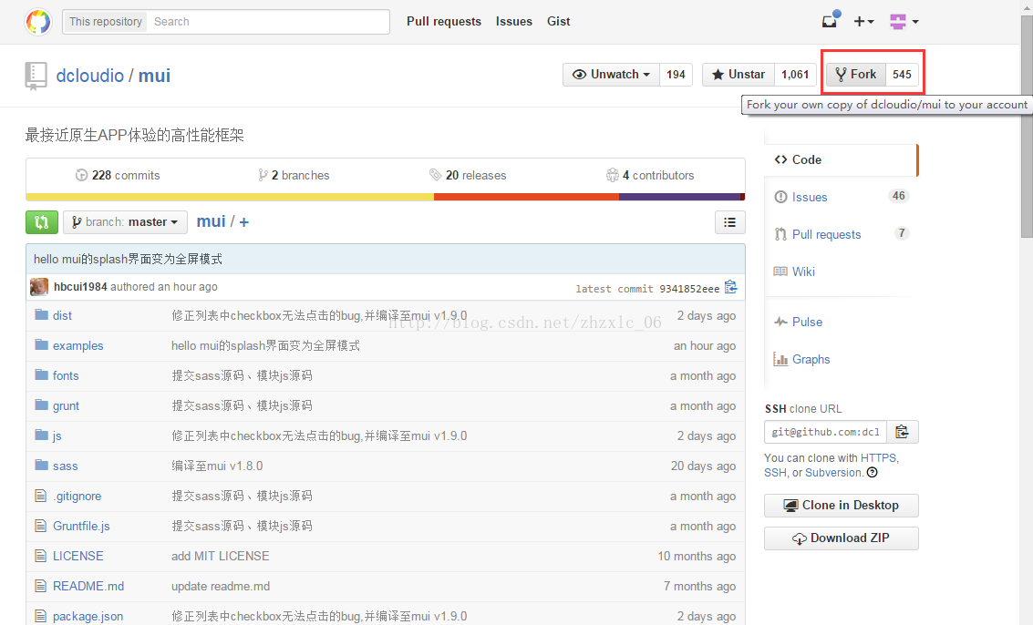Open the user avatar dropdown menu
Image resolution: width=1033 pixels, height=625 pixels.
click(904, 22)
